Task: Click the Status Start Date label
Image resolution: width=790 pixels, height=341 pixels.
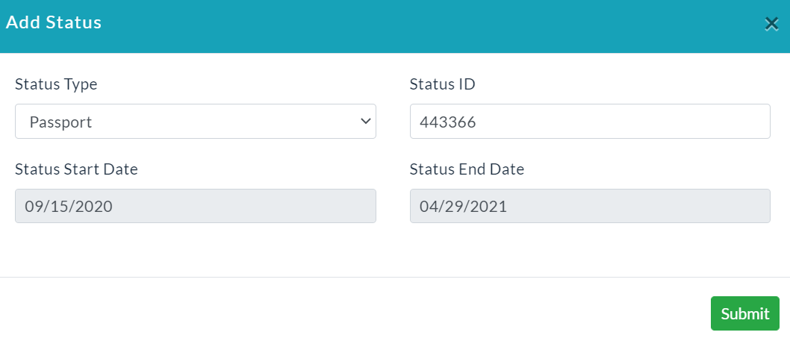Action: pos(77,169)
